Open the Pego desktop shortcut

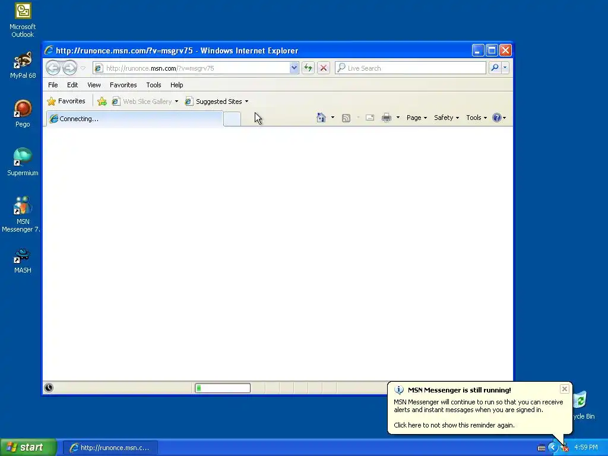23,113
